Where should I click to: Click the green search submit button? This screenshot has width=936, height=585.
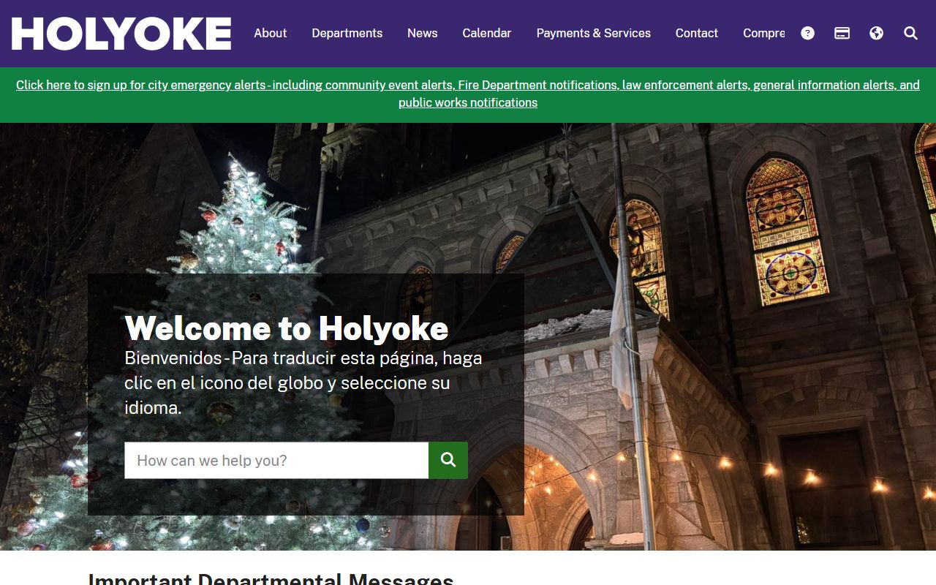[x=448, y=460]
